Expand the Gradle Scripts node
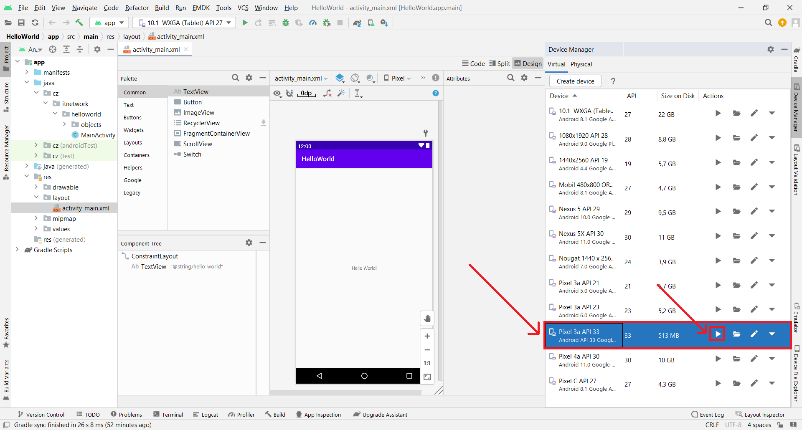The width and height of the screenshot is (802, 430). (x=17, y=249)
